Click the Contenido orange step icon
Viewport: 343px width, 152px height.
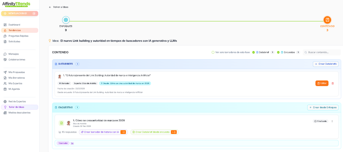327,20
